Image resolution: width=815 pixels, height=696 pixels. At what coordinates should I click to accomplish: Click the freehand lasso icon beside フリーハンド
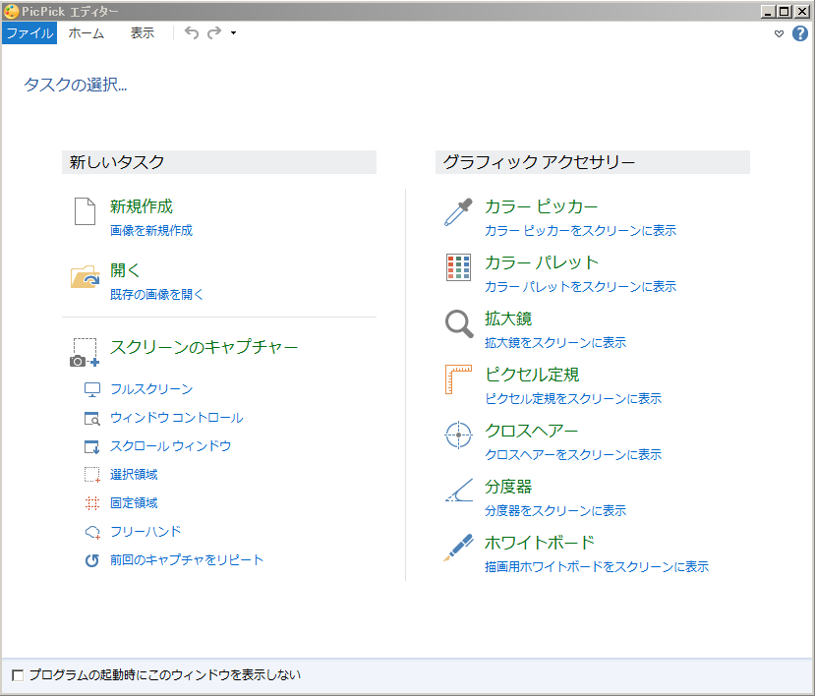(x=92, y=532)
